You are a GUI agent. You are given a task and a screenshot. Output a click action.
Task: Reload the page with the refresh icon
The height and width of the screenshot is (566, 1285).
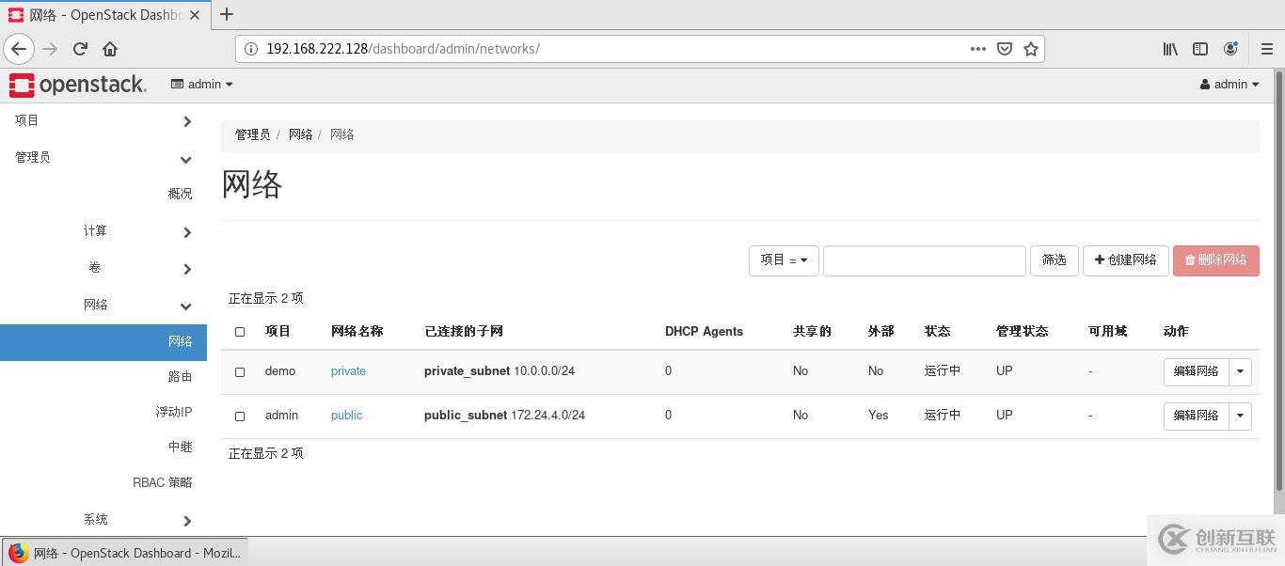pos(80,49)
